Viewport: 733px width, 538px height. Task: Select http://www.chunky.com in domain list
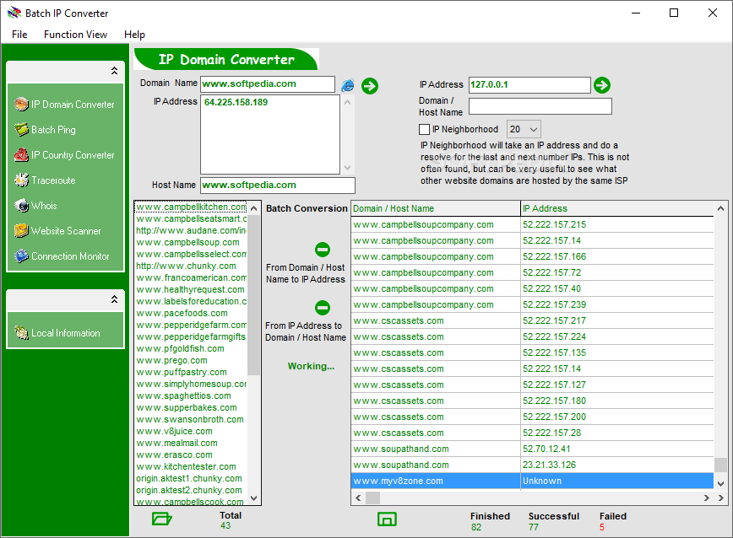pos(191,266)
